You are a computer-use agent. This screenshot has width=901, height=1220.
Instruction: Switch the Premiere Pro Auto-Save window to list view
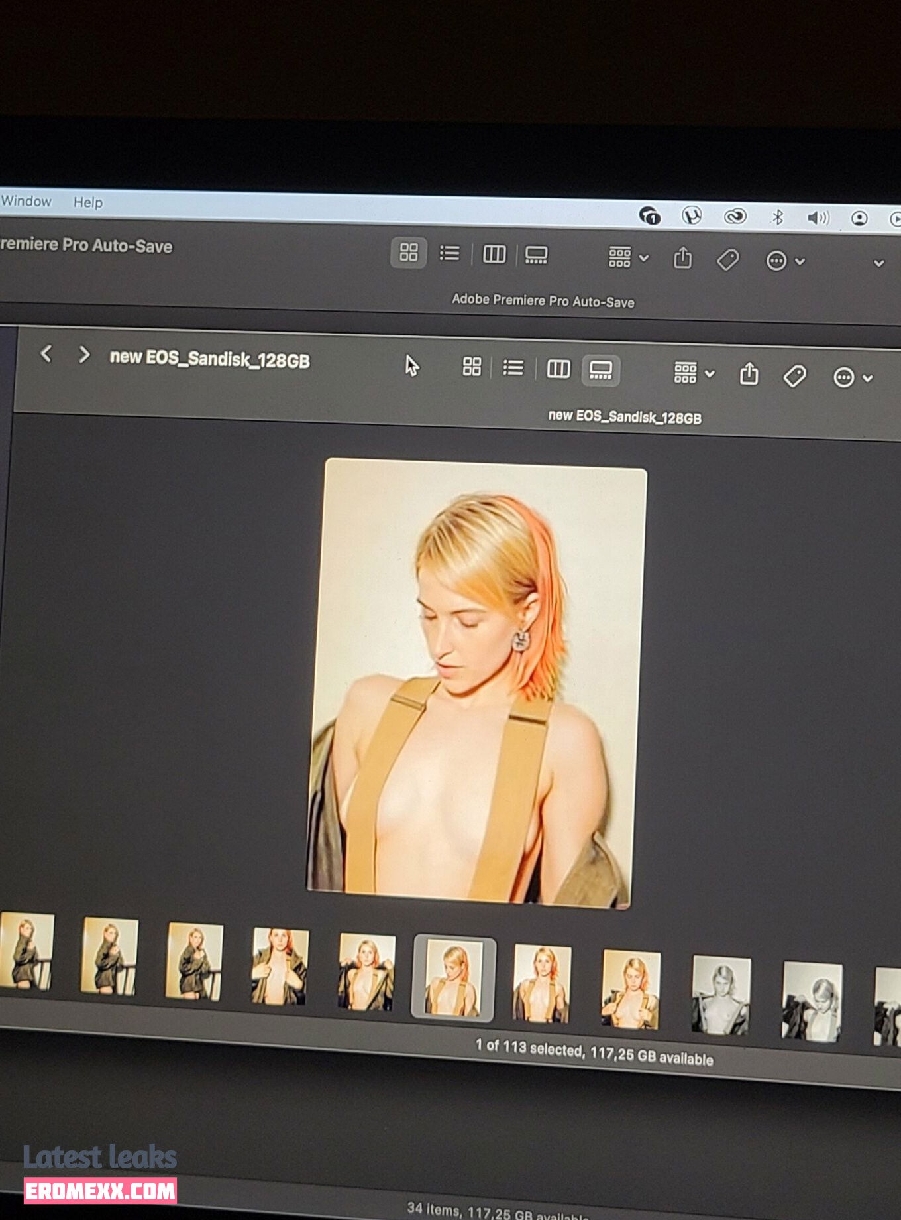(449, 253)
